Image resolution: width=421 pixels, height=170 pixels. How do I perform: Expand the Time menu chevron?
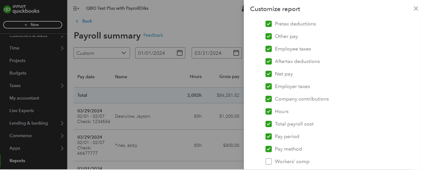coord(62,48)
